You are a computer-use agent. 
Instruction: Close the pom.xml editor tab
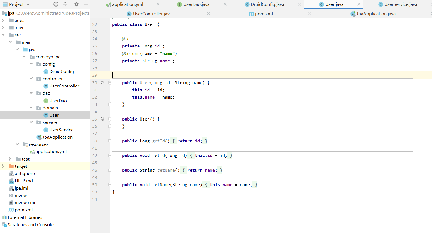[310, 14]
